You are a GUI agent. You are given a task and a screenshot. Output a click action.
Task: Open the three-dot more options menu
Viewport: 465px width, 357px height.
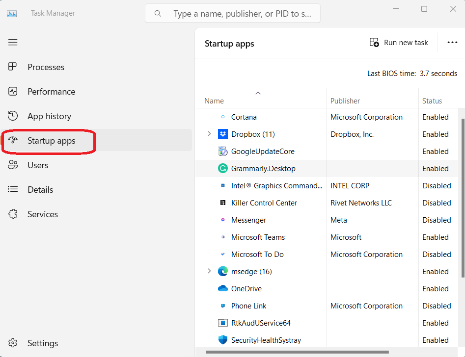452,43
